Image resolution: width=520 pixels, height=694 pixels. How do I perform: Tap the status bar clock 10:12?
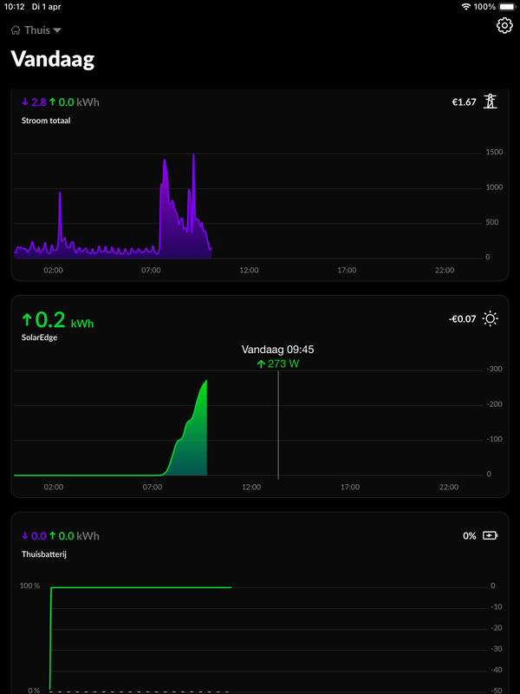[14, 7]
